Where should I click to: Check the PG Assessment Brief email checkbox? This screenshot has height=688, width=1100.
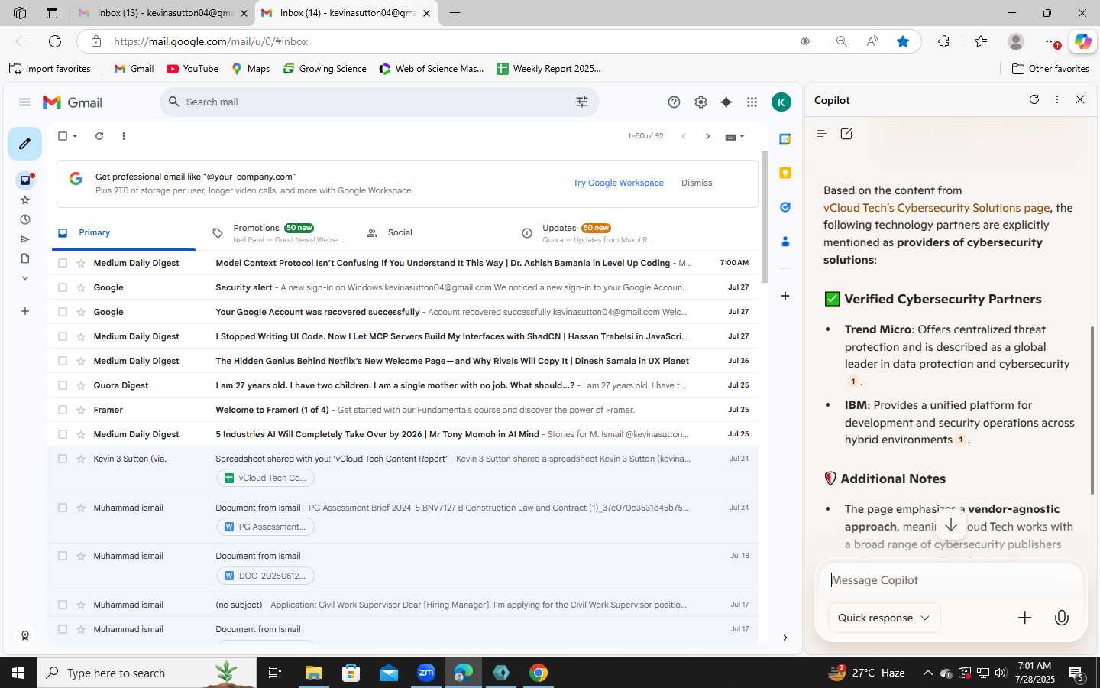[63, 508]
